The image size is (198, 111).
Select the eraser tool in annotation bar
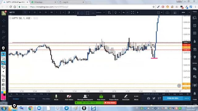pos(3,67)
